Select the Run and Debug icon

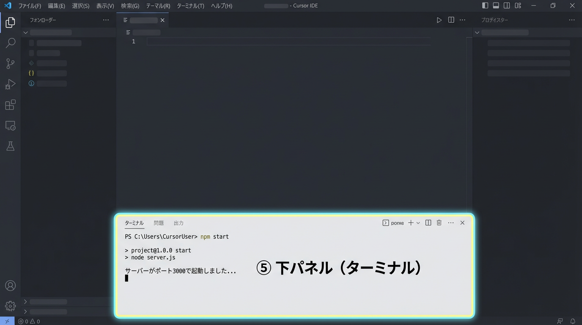point(10,84)
